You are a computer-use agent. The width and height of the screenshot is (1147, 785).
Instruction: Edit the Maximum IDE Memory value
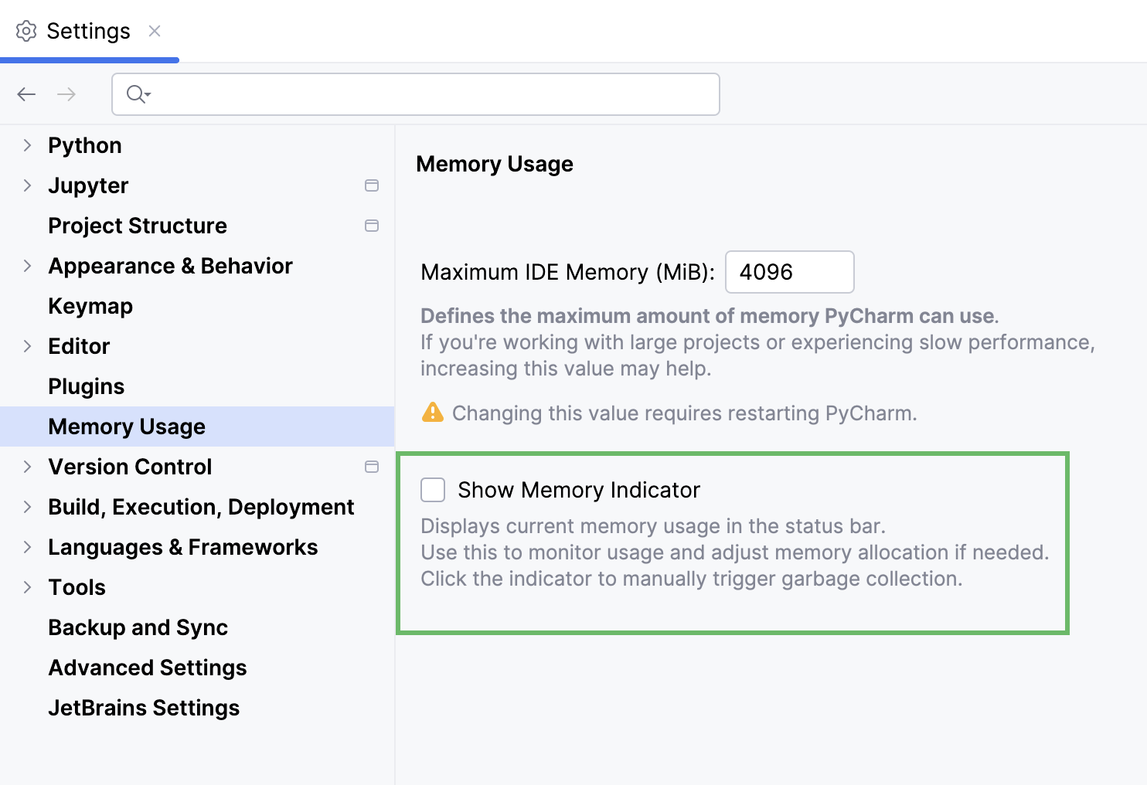coord(788,271)
